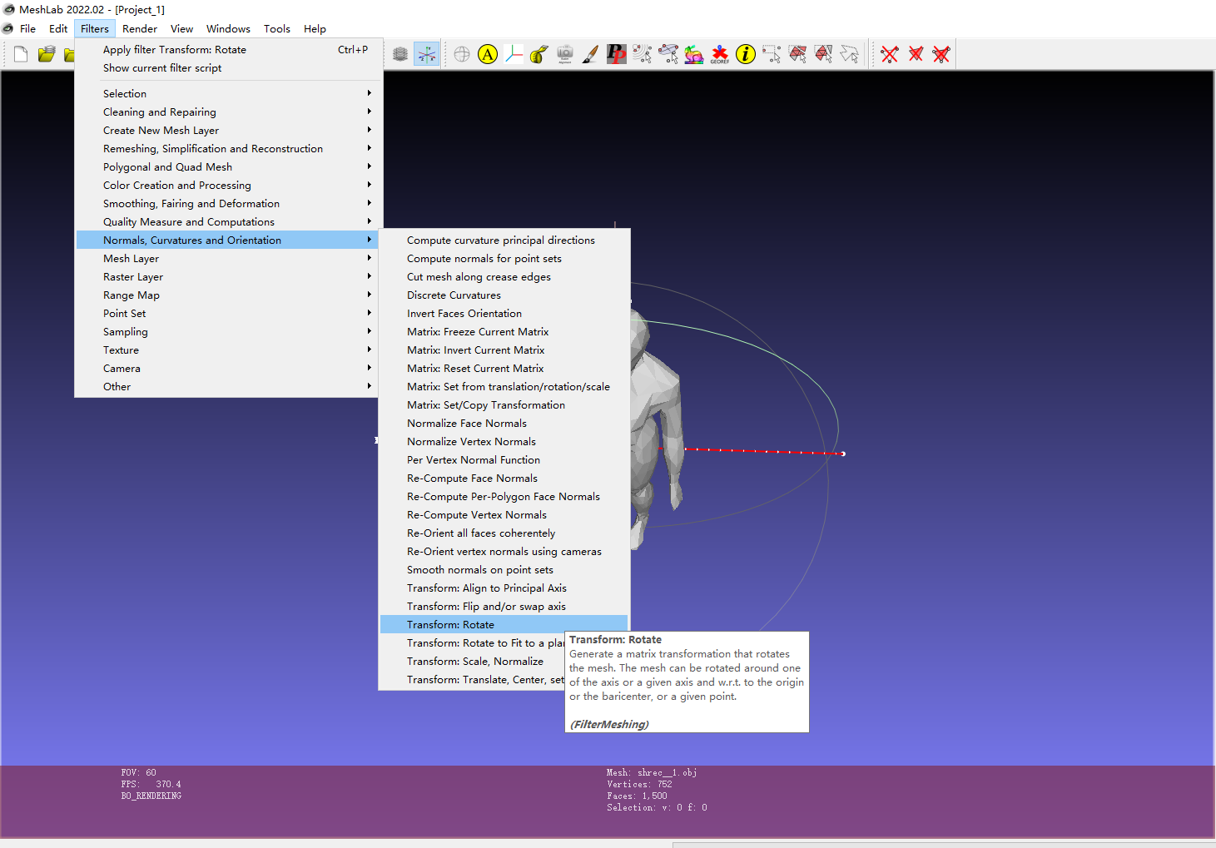The image size is (1216, 848).
Task: Choose Transform: Rotate filter
Action: coord(504,625)
